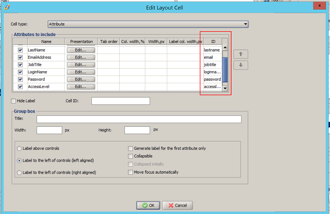Uncheck the Password attribute checkbox
This screenshot has width=330, height=214.
(20, 79)
